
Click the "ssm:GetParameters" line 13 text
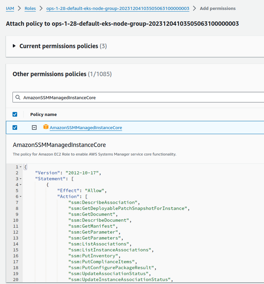pos(94,238)
